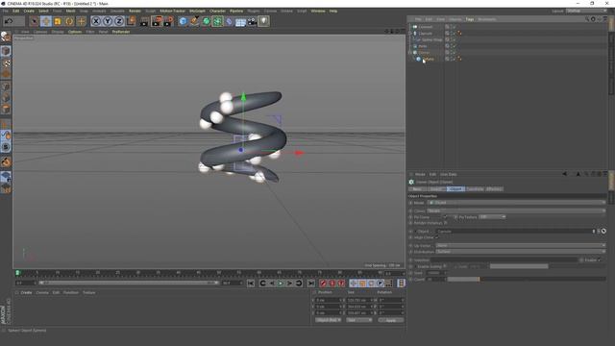Activate the Move tool in the toolbar

tap(46, 21)
